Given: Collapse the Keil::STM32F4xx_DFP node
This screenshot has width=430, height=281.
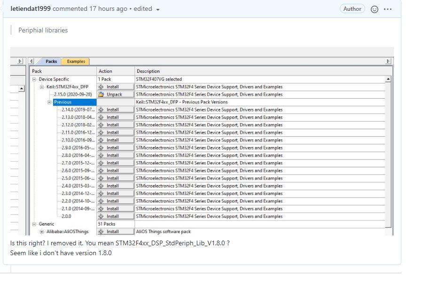Looking at the screenshot, I should point(42,87).
